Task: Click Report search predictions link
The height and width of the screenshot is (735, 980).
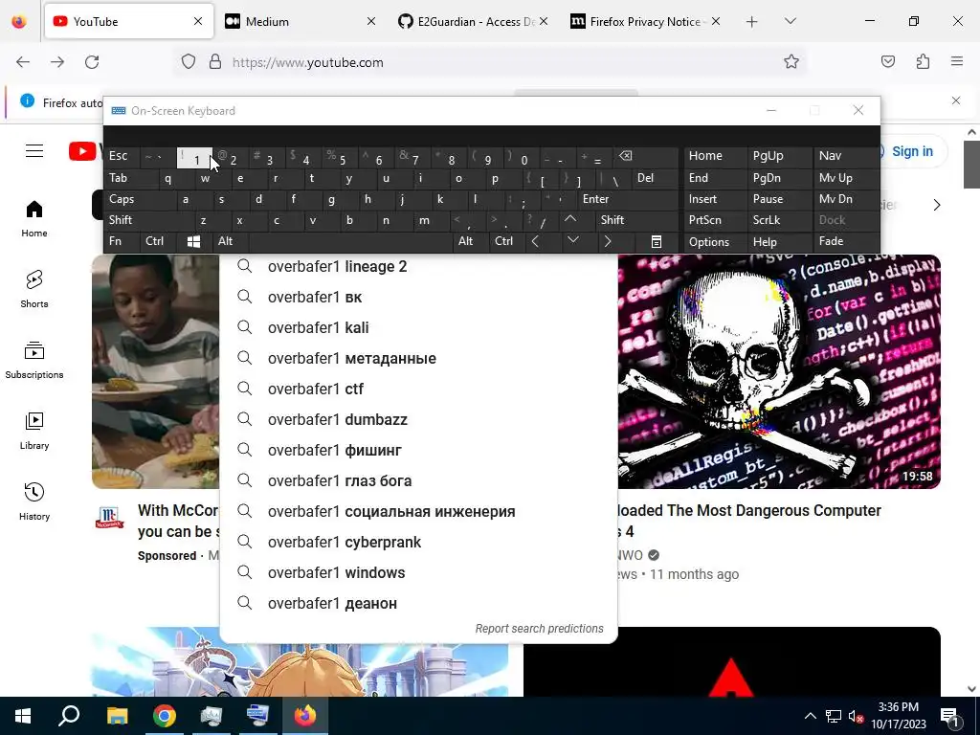Action: 540,629
